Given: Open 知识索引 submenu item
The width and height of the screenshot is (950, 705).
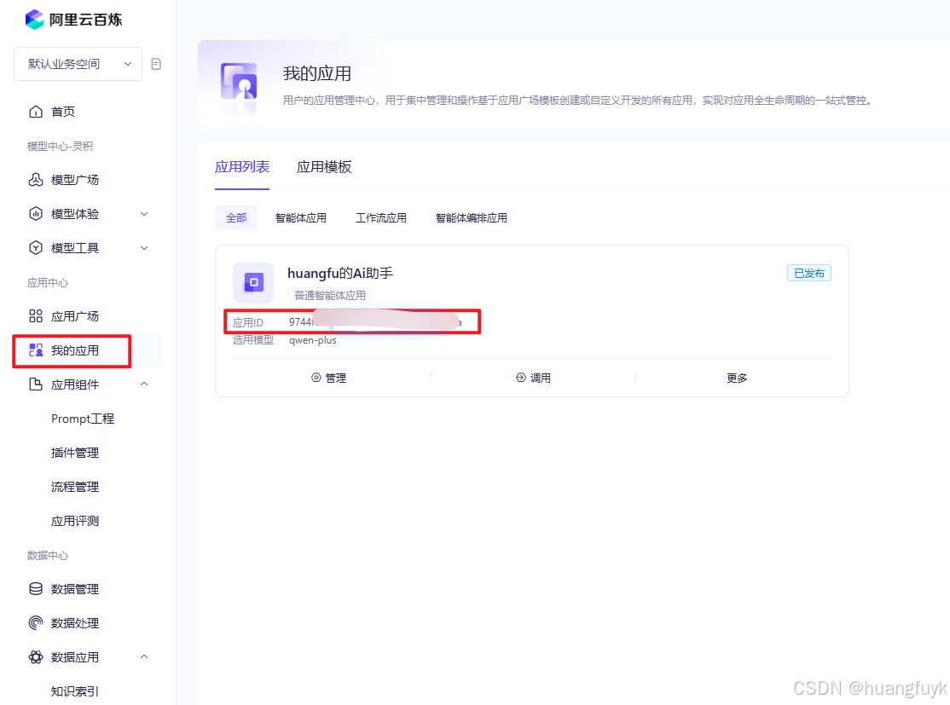Looking at the screenshot, I should (x=75, y=691).
